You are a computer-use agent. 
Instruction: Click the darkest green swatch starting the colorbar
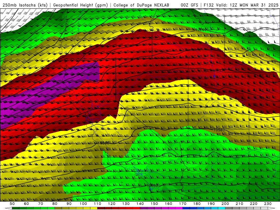[x=16, y=208]
